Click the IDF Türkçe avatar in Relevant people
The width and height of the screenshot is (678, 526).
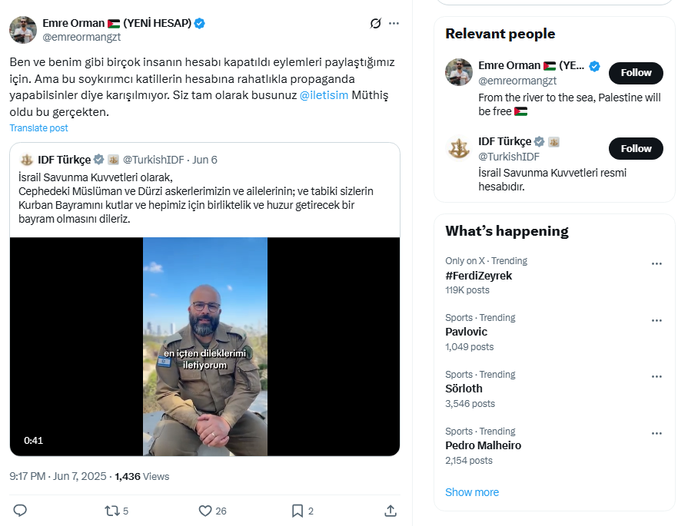(459, 148)
